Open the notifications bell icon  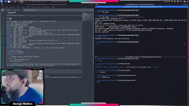[x=178, y=1]
